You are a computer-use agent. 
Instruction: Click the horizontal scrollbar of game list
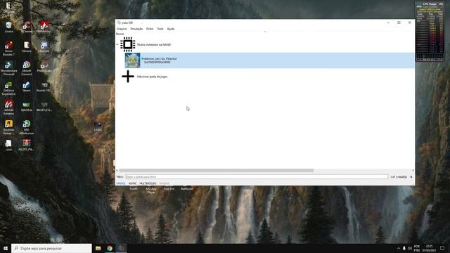(216, 170)
